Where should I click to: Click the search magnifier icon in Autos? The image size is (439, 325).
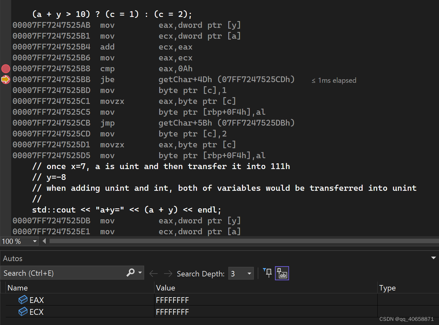point(130,273)
